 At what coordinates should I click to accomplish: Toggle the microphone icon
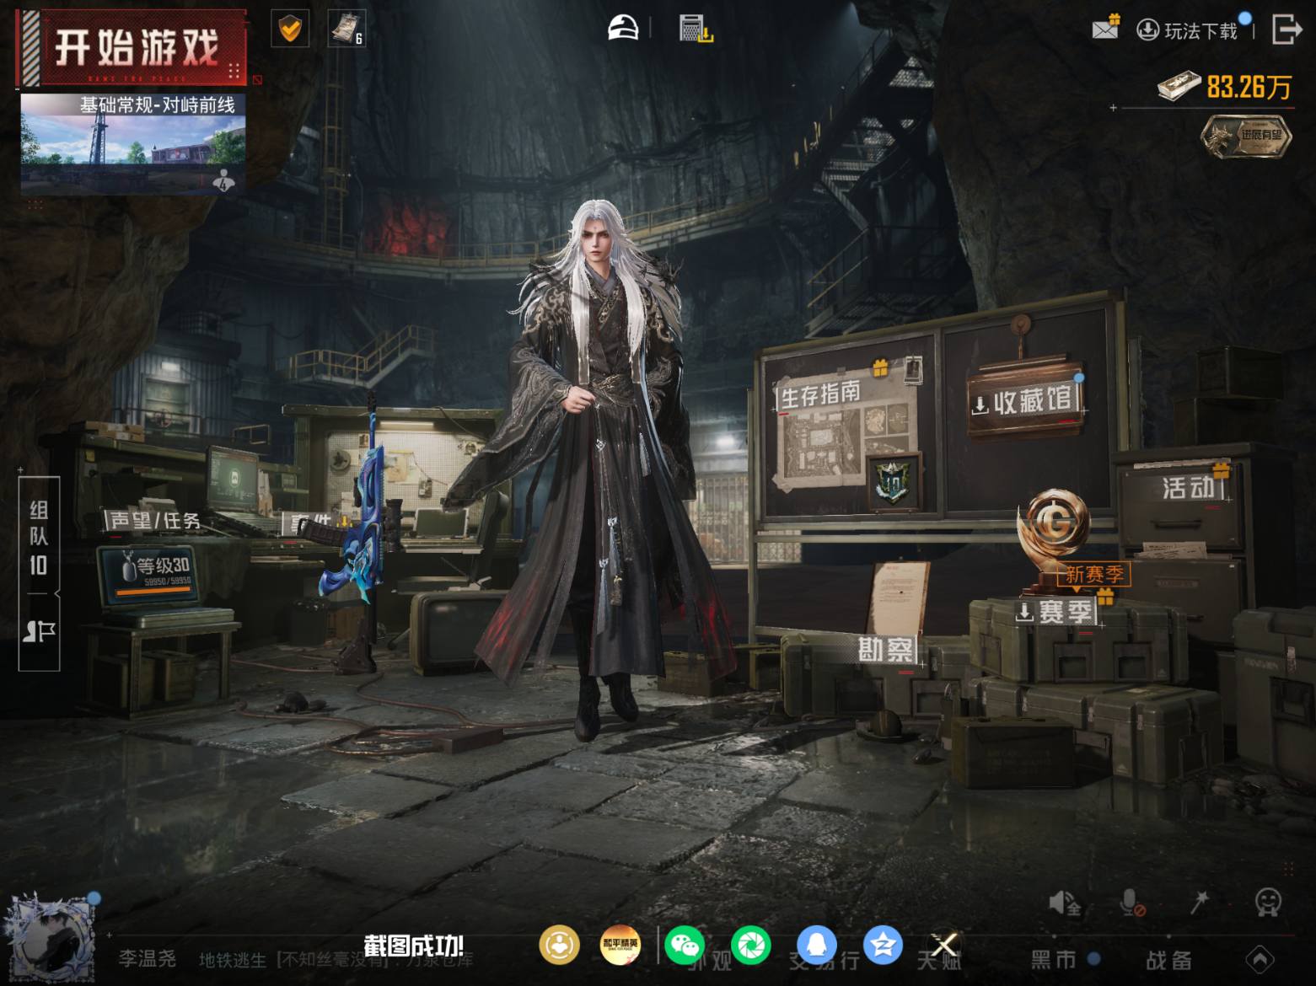pos(1132,903)
